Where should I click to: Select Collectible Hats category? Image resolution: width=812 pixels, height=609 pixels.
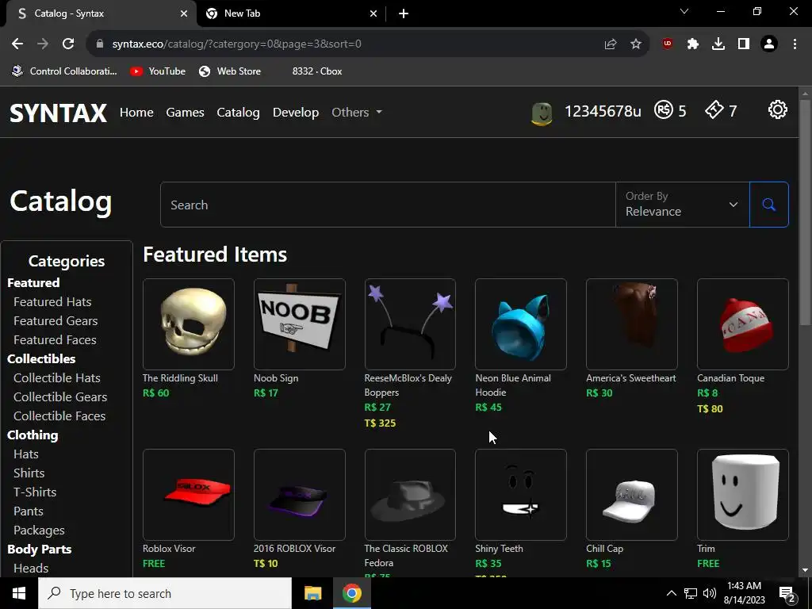57,378
